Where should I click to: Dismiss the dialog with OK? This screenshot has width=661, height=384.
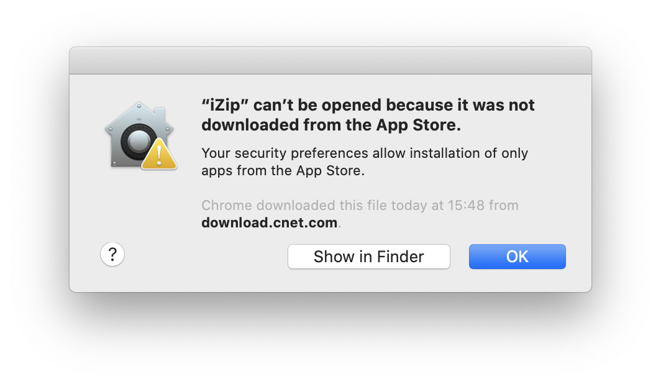point(517,256)
